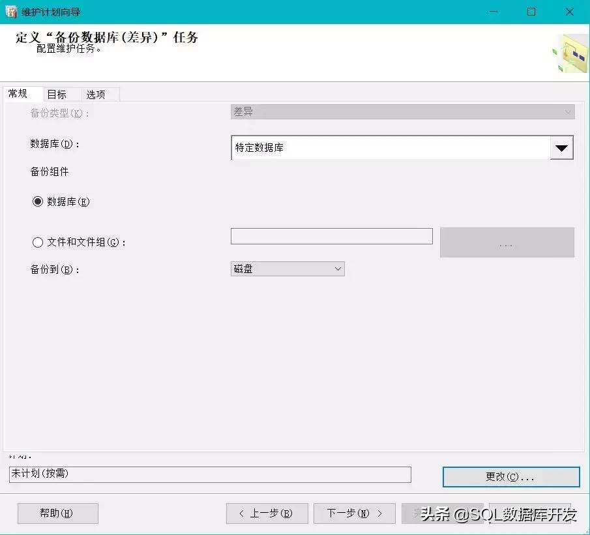
Task: Click the 上一步(B) back button
Action: [267, 513]
